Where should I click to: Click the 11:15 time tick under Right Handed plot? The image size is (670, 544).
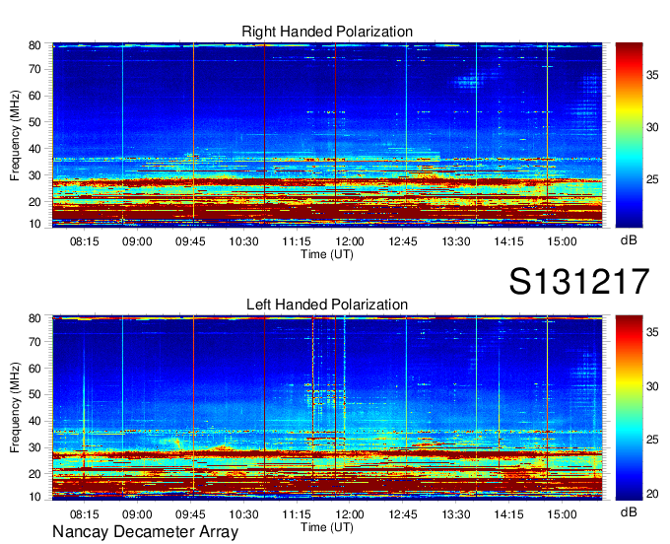pyautogui.click(x=297, y=241)
